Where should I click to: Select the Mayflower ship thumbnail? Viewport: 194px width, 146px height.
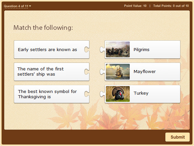click(x=118, y=72)
